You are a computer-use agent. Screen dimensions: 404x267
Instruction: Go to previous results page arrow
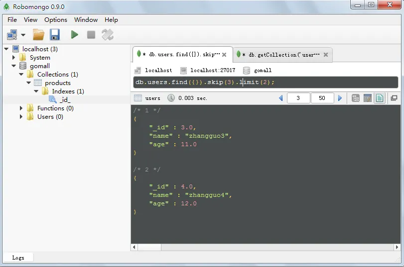click(x=281, y=98)
